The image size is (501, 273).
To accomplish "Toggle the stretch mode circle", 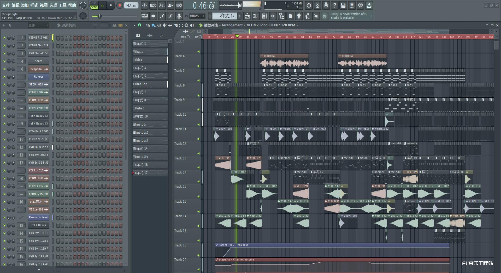I will tap(200, 37).
